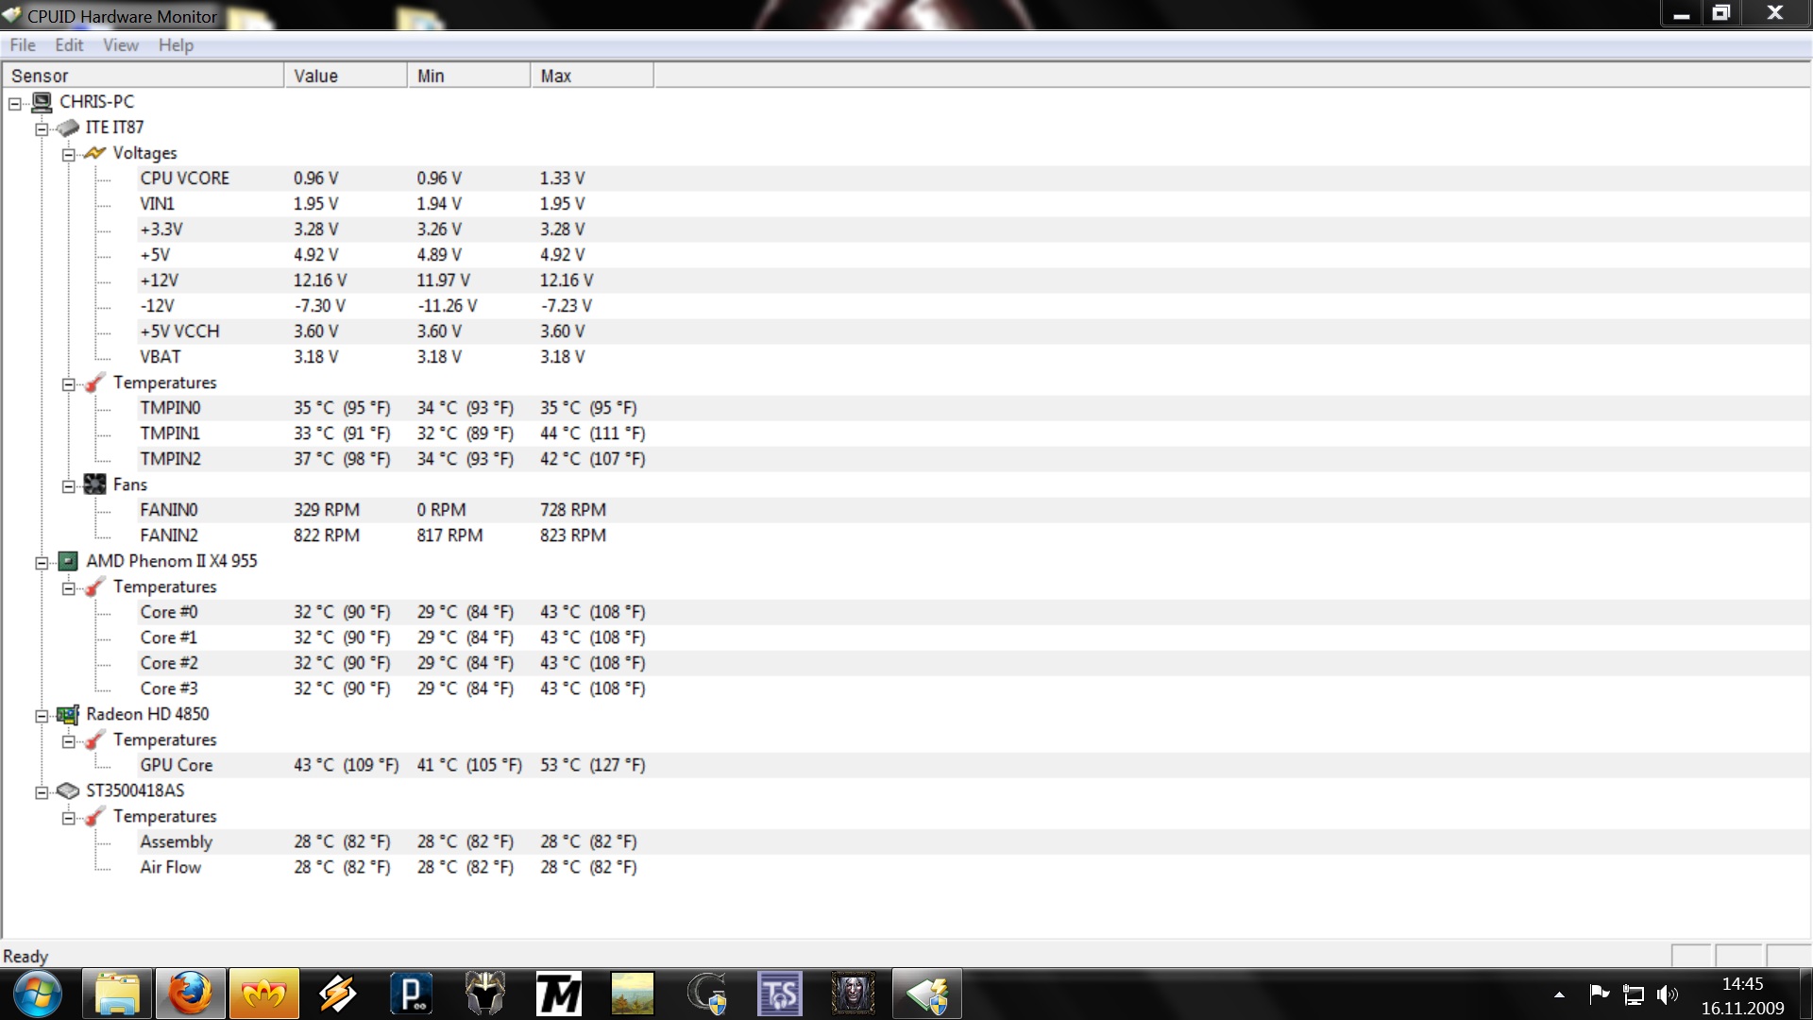
Task: Open the black M taskbar icon
Action: (559, 994)
